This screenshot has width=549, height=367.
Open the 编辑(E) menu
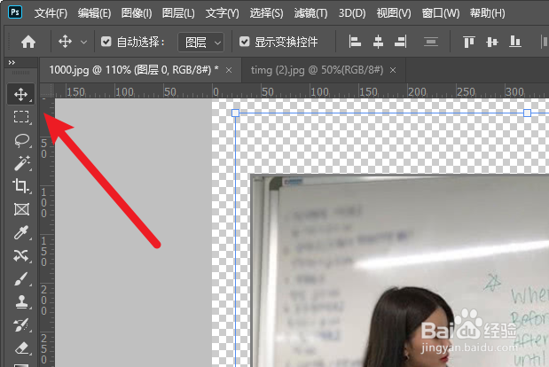tap(94, 13)
